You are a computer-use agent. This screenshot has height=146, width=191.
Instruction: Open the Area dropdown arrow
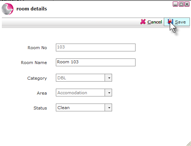tap(108, 93)
